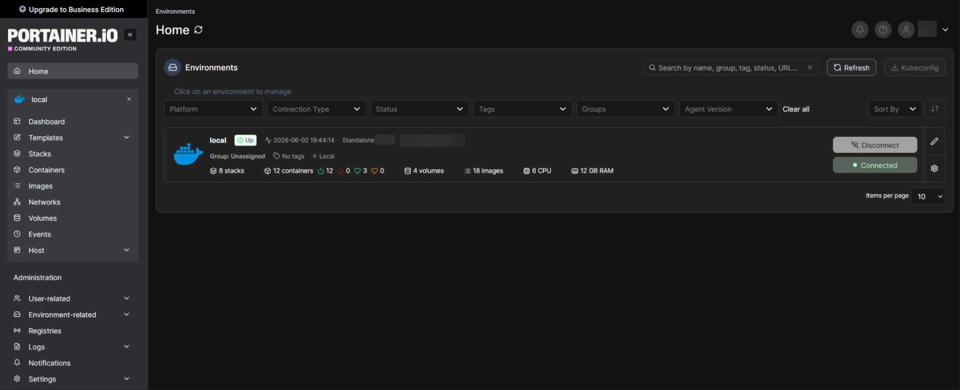
Task: Close the local environment in sidebar
Action: coord(129,99)
